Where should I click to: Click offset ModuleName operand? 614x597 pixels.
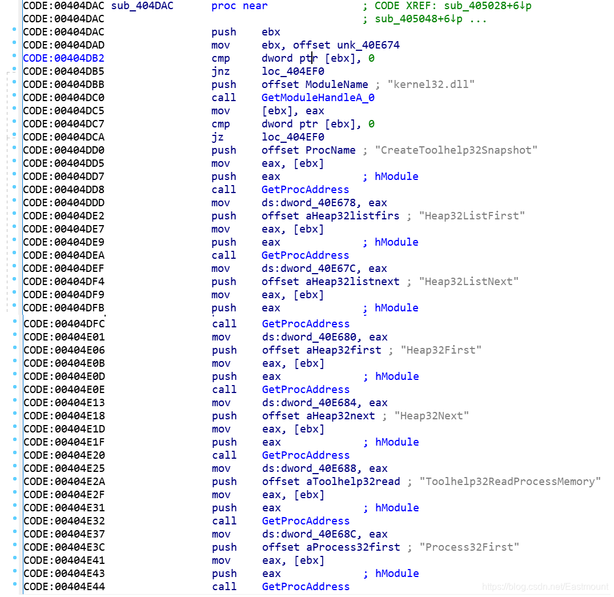click(x=315, y=85)
